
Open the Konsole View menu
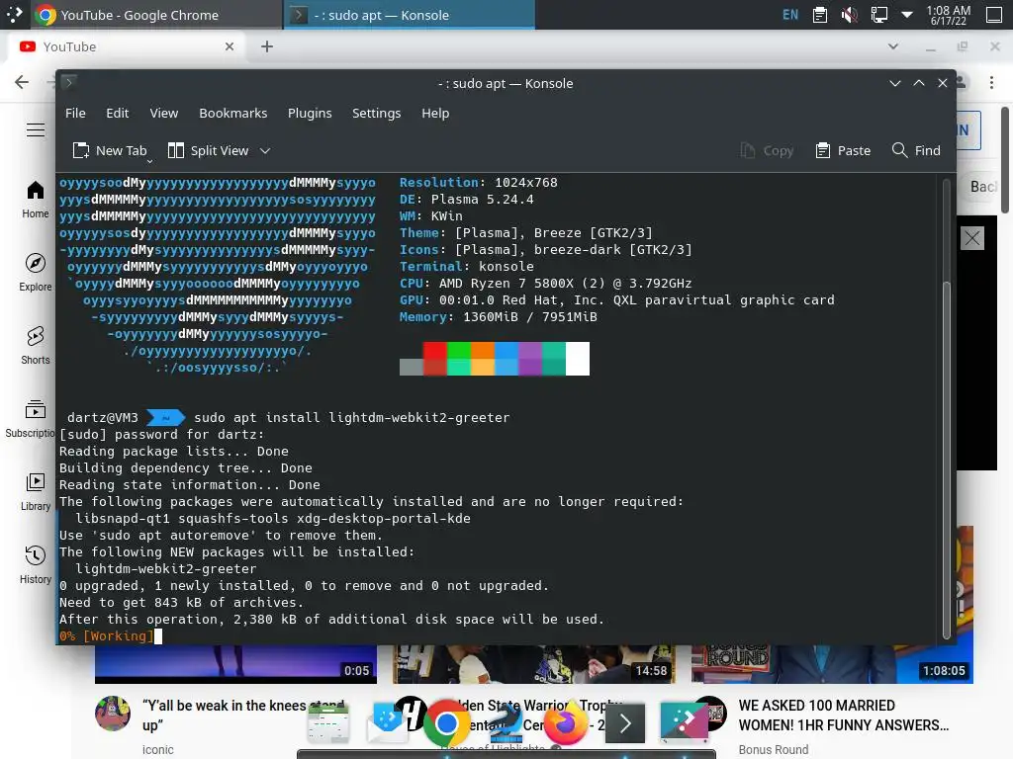[164, 113]
